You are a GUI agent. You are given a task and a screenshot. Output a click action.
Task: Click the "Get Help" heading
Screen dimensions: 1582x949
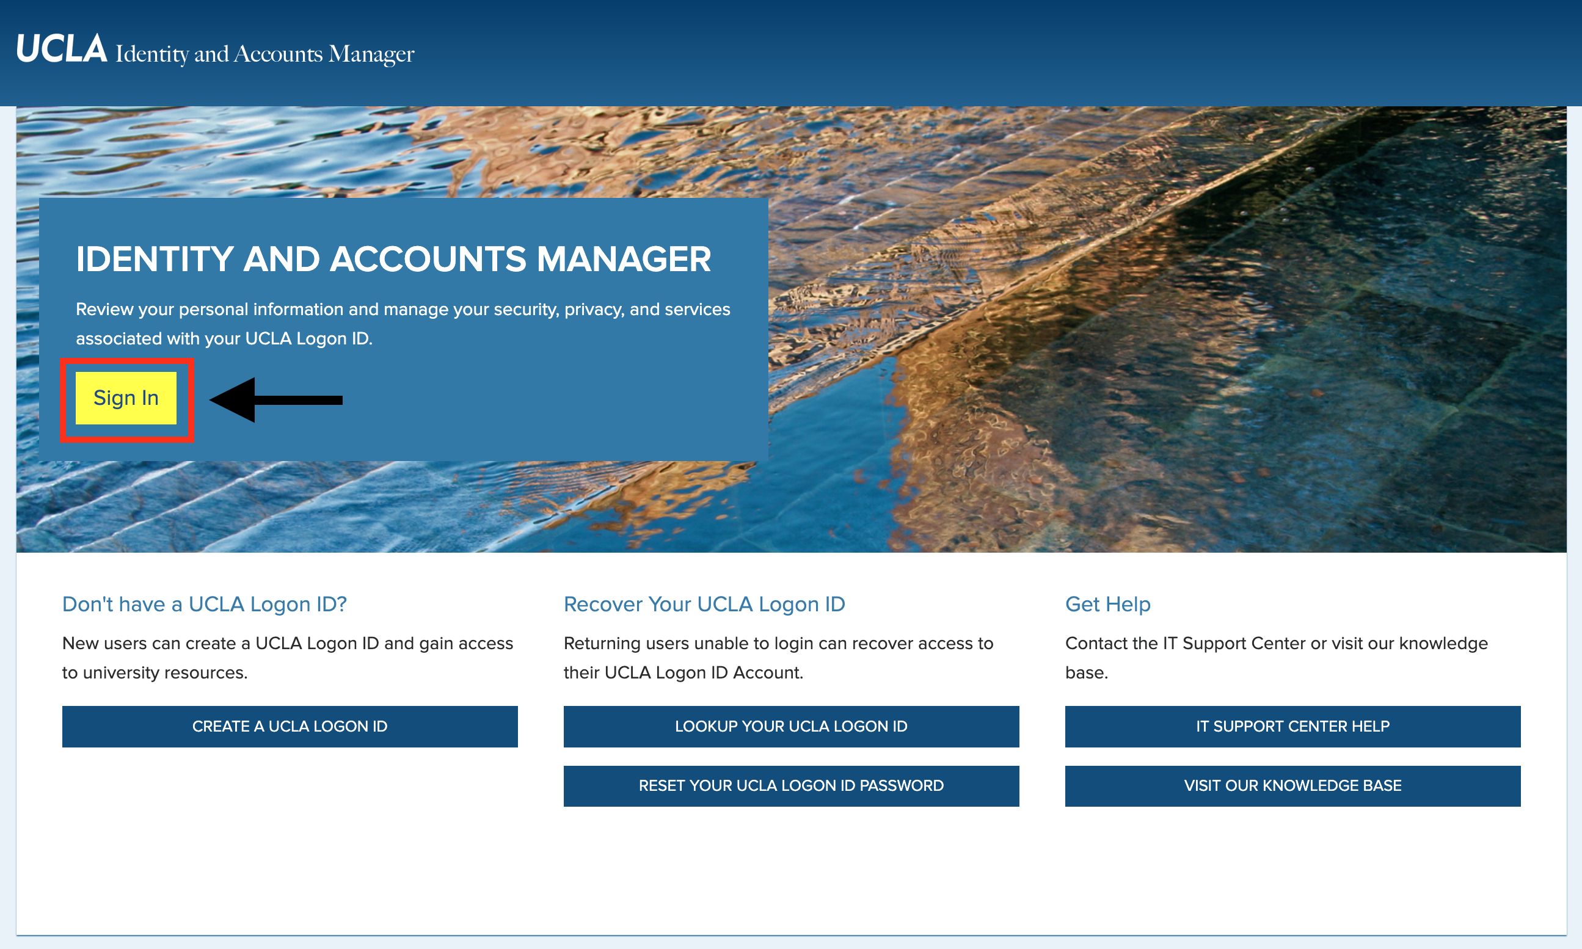click(1107, 605)
